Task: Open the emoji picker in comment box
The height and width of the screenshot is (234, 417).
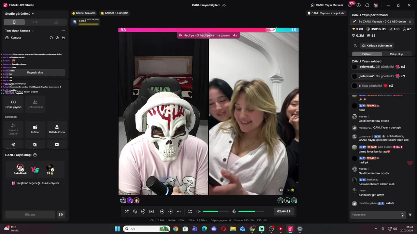Action: 402,215
